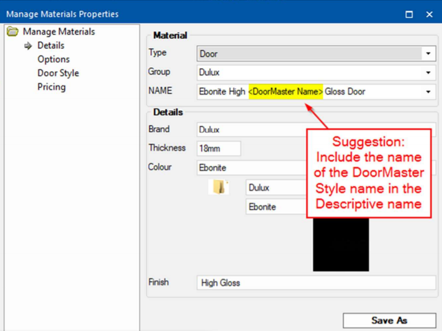The image size is (442, 331).
Task: Select the Manage Materials tree root
Action: click(59, 31)
